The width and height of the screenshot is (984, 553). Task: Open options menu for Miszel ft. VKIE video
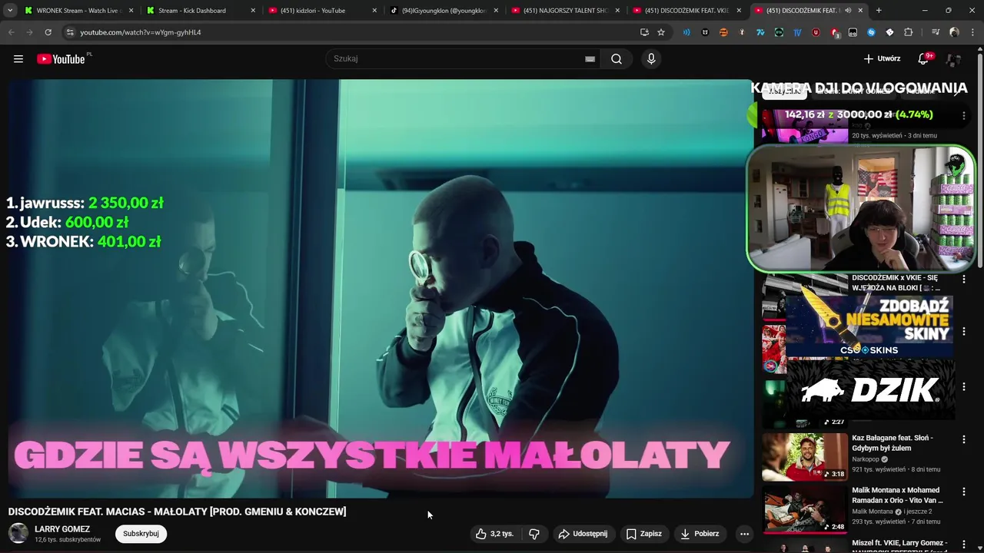(963, 545)
